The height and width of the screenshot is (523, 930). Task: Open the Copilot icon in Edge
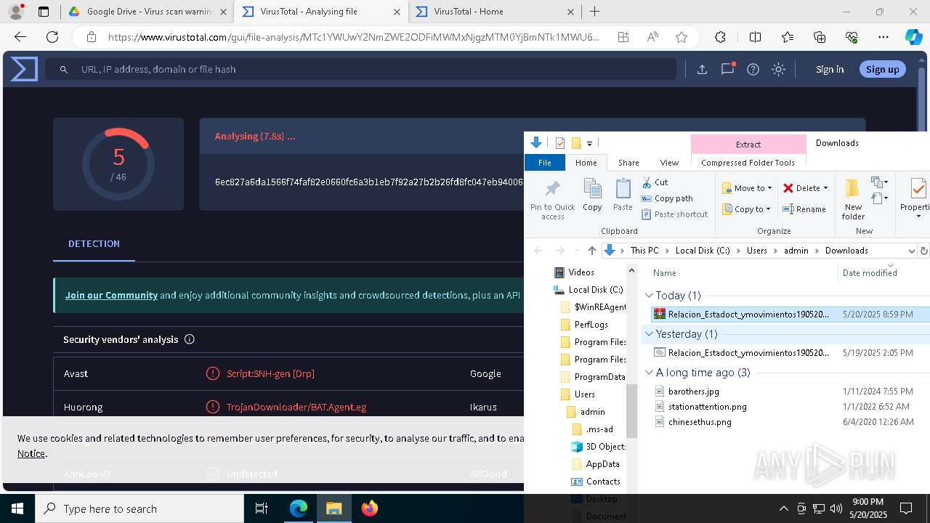click(x=913, y=37)
